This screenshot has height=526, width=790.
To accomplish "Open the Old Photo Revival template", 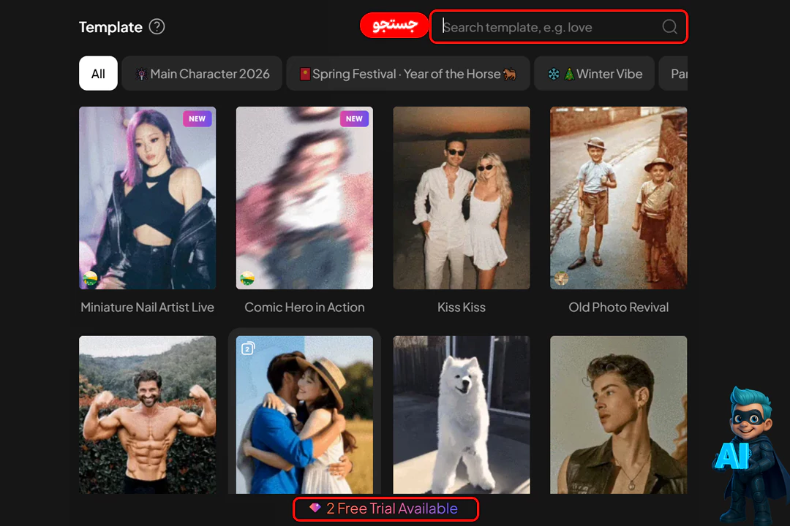I will (618, 198).
